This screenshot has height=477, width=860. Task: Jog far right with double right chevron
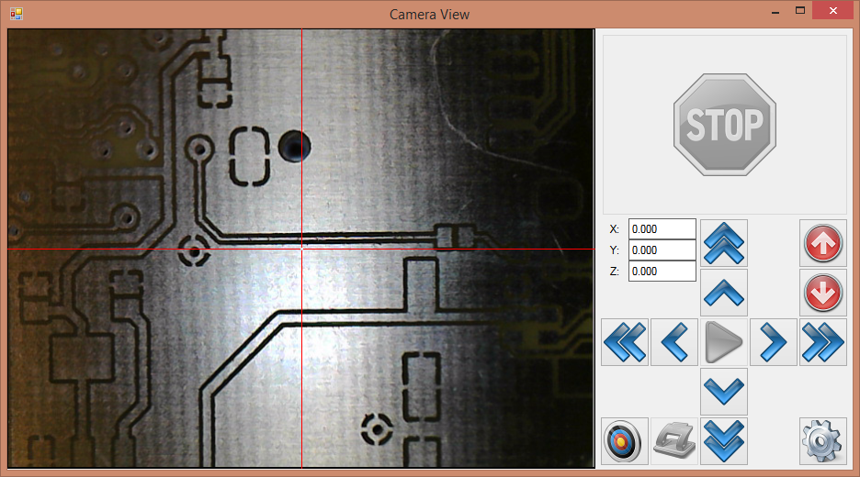click(x=823, y=342)
